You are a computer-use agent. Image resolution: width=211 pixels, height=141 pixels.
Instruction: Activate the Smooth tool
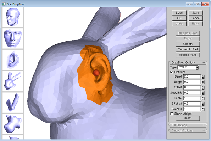188,44
